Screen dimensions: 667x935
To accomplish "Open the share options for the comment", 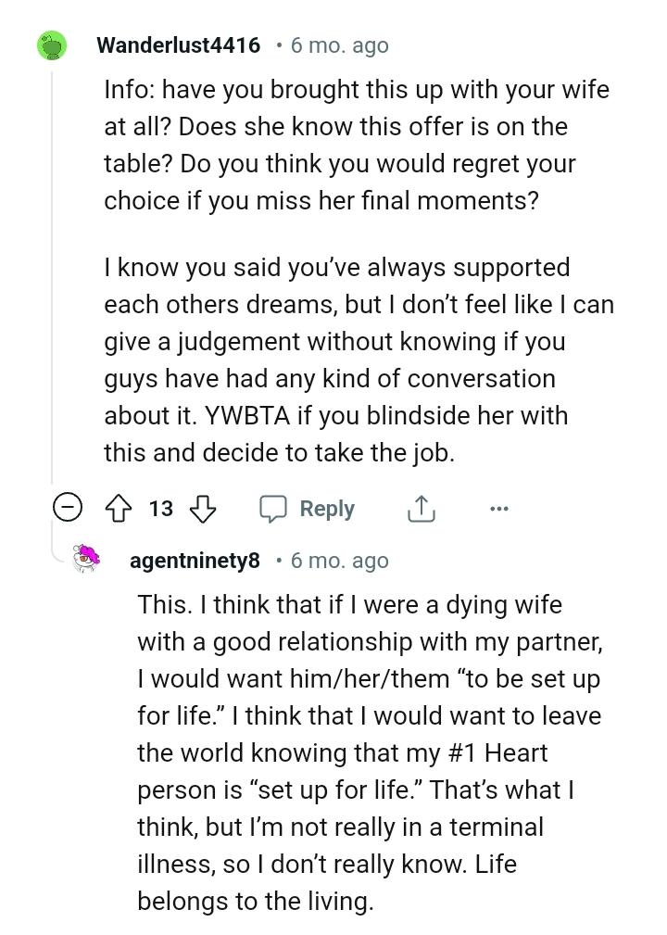I will click(x=422, y=508).
